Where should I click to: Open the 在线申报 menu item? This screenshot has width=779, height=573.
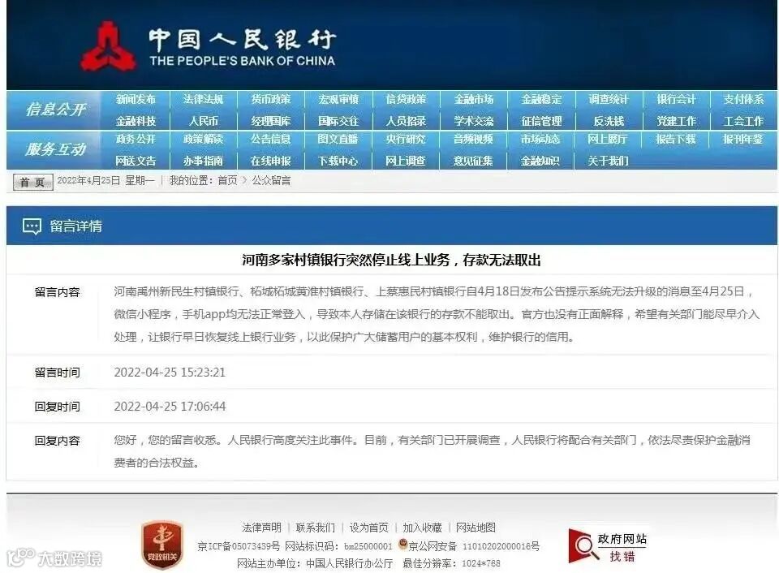click(271, 161)
